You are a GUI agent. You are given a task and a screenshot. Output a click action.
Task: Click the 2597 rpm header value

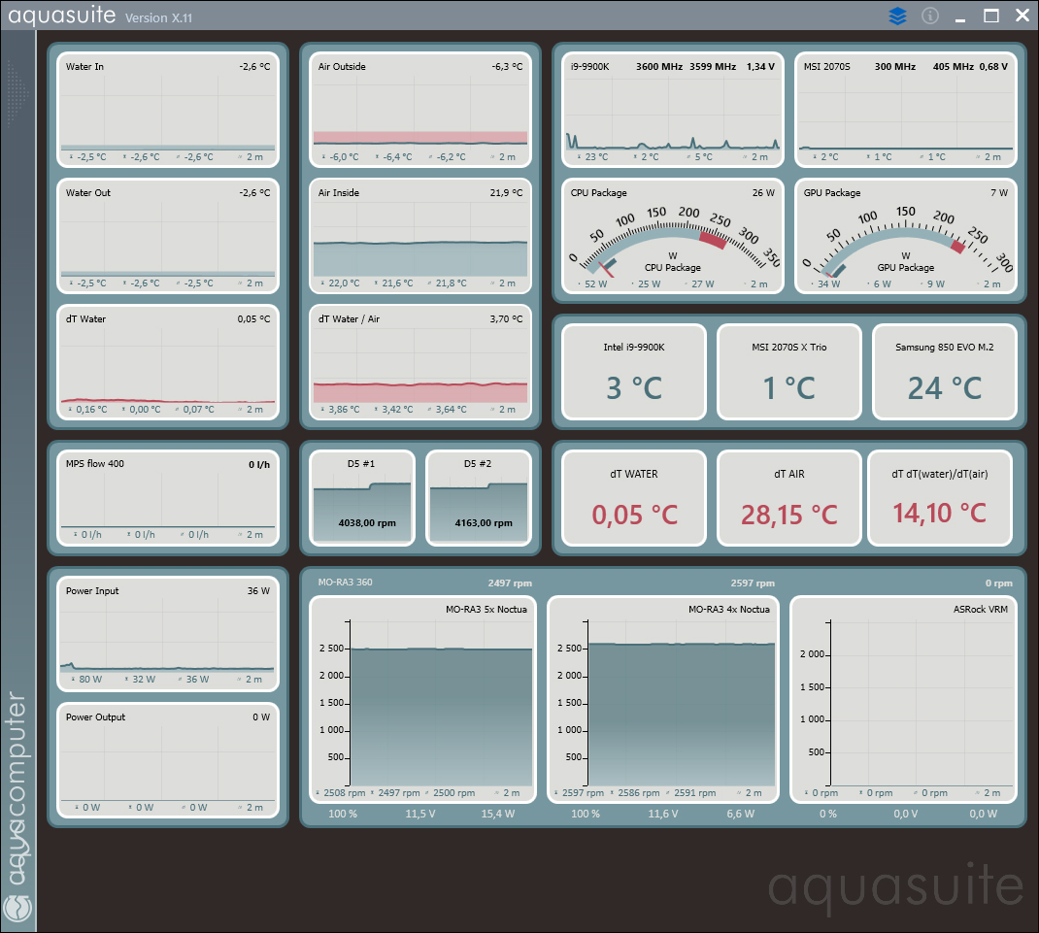click(753, 583)
